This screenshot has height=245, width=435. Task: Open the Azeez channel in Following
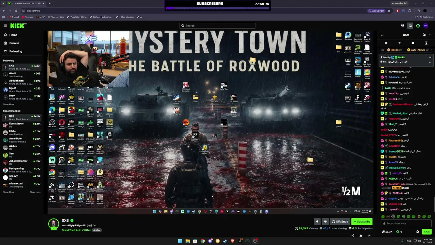(x=22, y=75)
